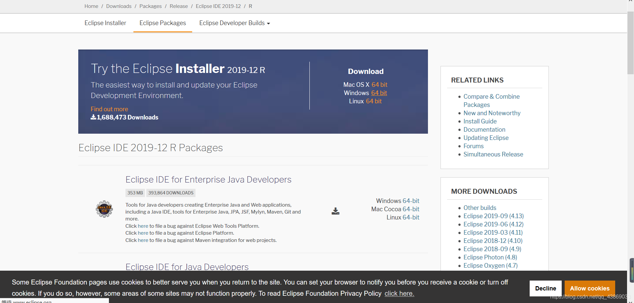Image resolution: width=634 pixels, height=303 pixels.
Task: Download installer for Linux 64 bit
Action: coord(374,101)
